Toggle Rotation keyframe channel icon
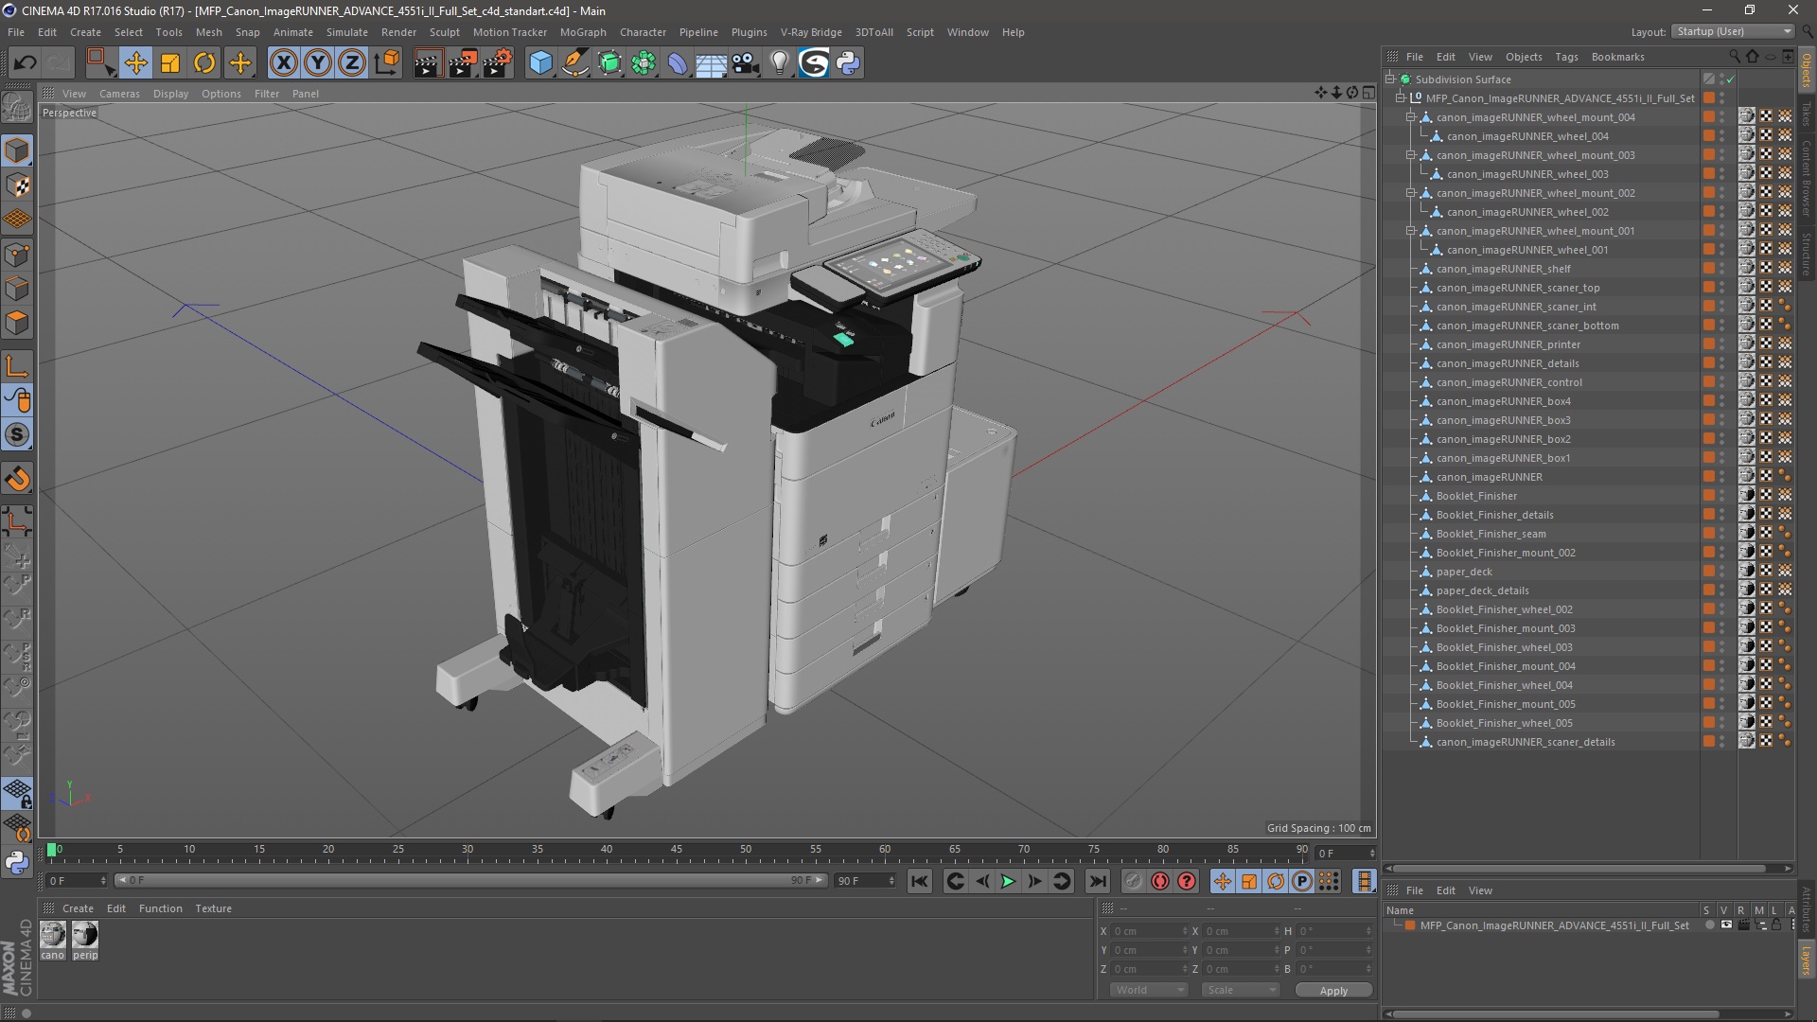This screenshot has width=1817, height=1022. coord(1276,882)
